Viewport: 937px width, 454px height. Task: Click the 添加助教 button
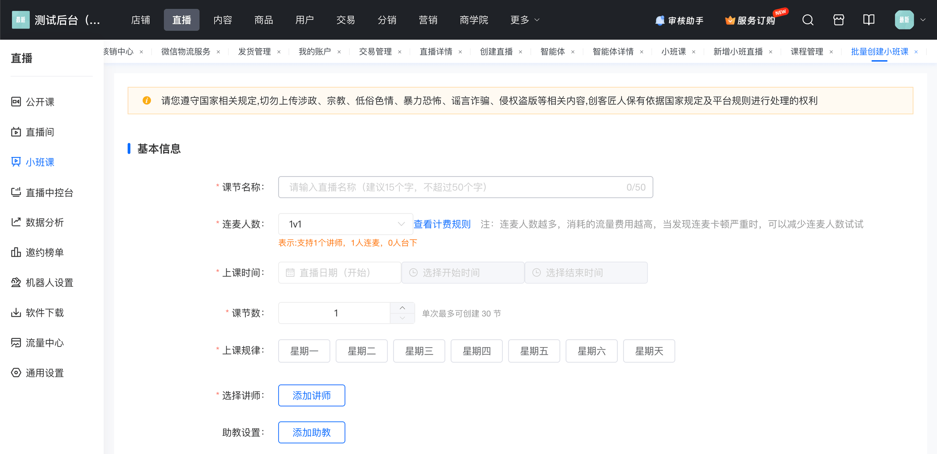pos(312,433)
